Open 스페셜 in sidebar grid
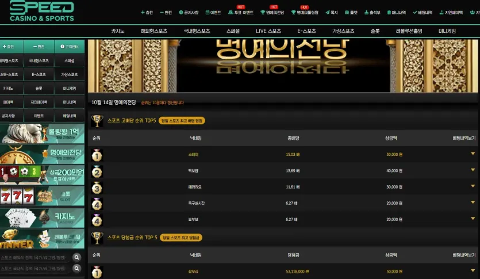Image resolution: width=480 pixels, height=279 pixels. click(70, 60)
